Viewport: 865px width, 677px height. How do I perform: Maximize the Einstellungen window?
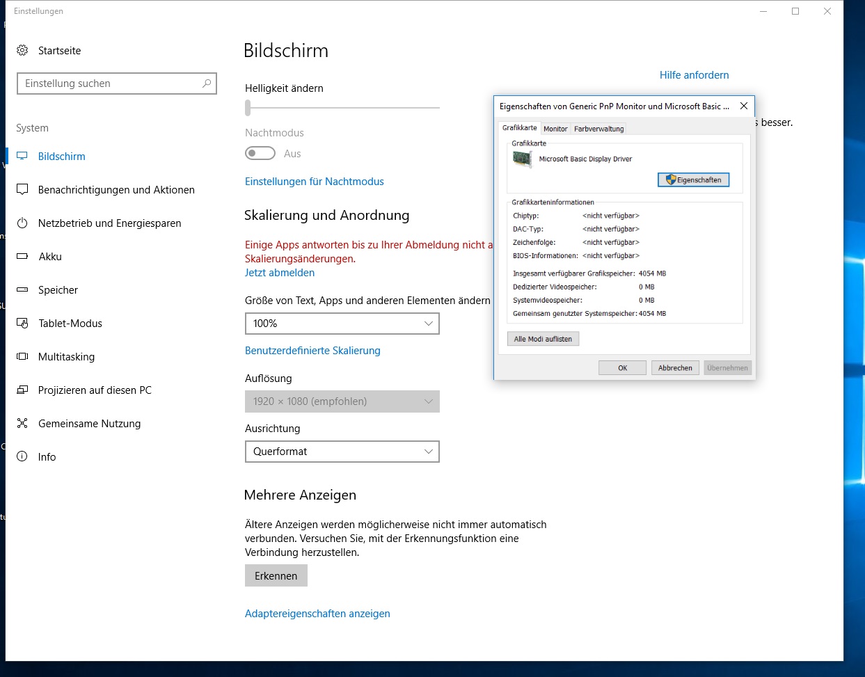(x=795, y=11)
